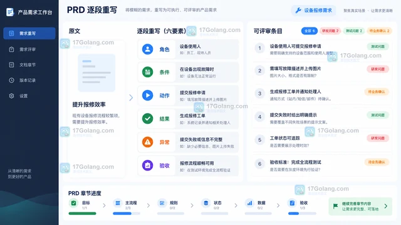Open review item 2 需填写故障描述并上传图片
Image resolution: width=401 pixels, height=225 pixels.
click(x=322, y=72)
